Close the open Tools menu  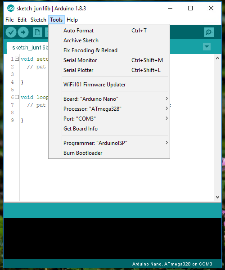(56, 20)
